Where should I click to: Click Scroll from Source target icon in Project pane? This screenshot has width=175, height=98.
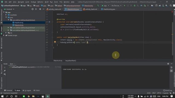(x=33, y=9)
